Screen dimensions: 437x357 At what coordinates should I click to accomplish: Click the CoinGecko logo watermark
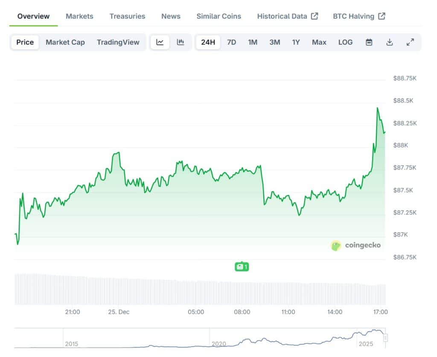point(355,245)
